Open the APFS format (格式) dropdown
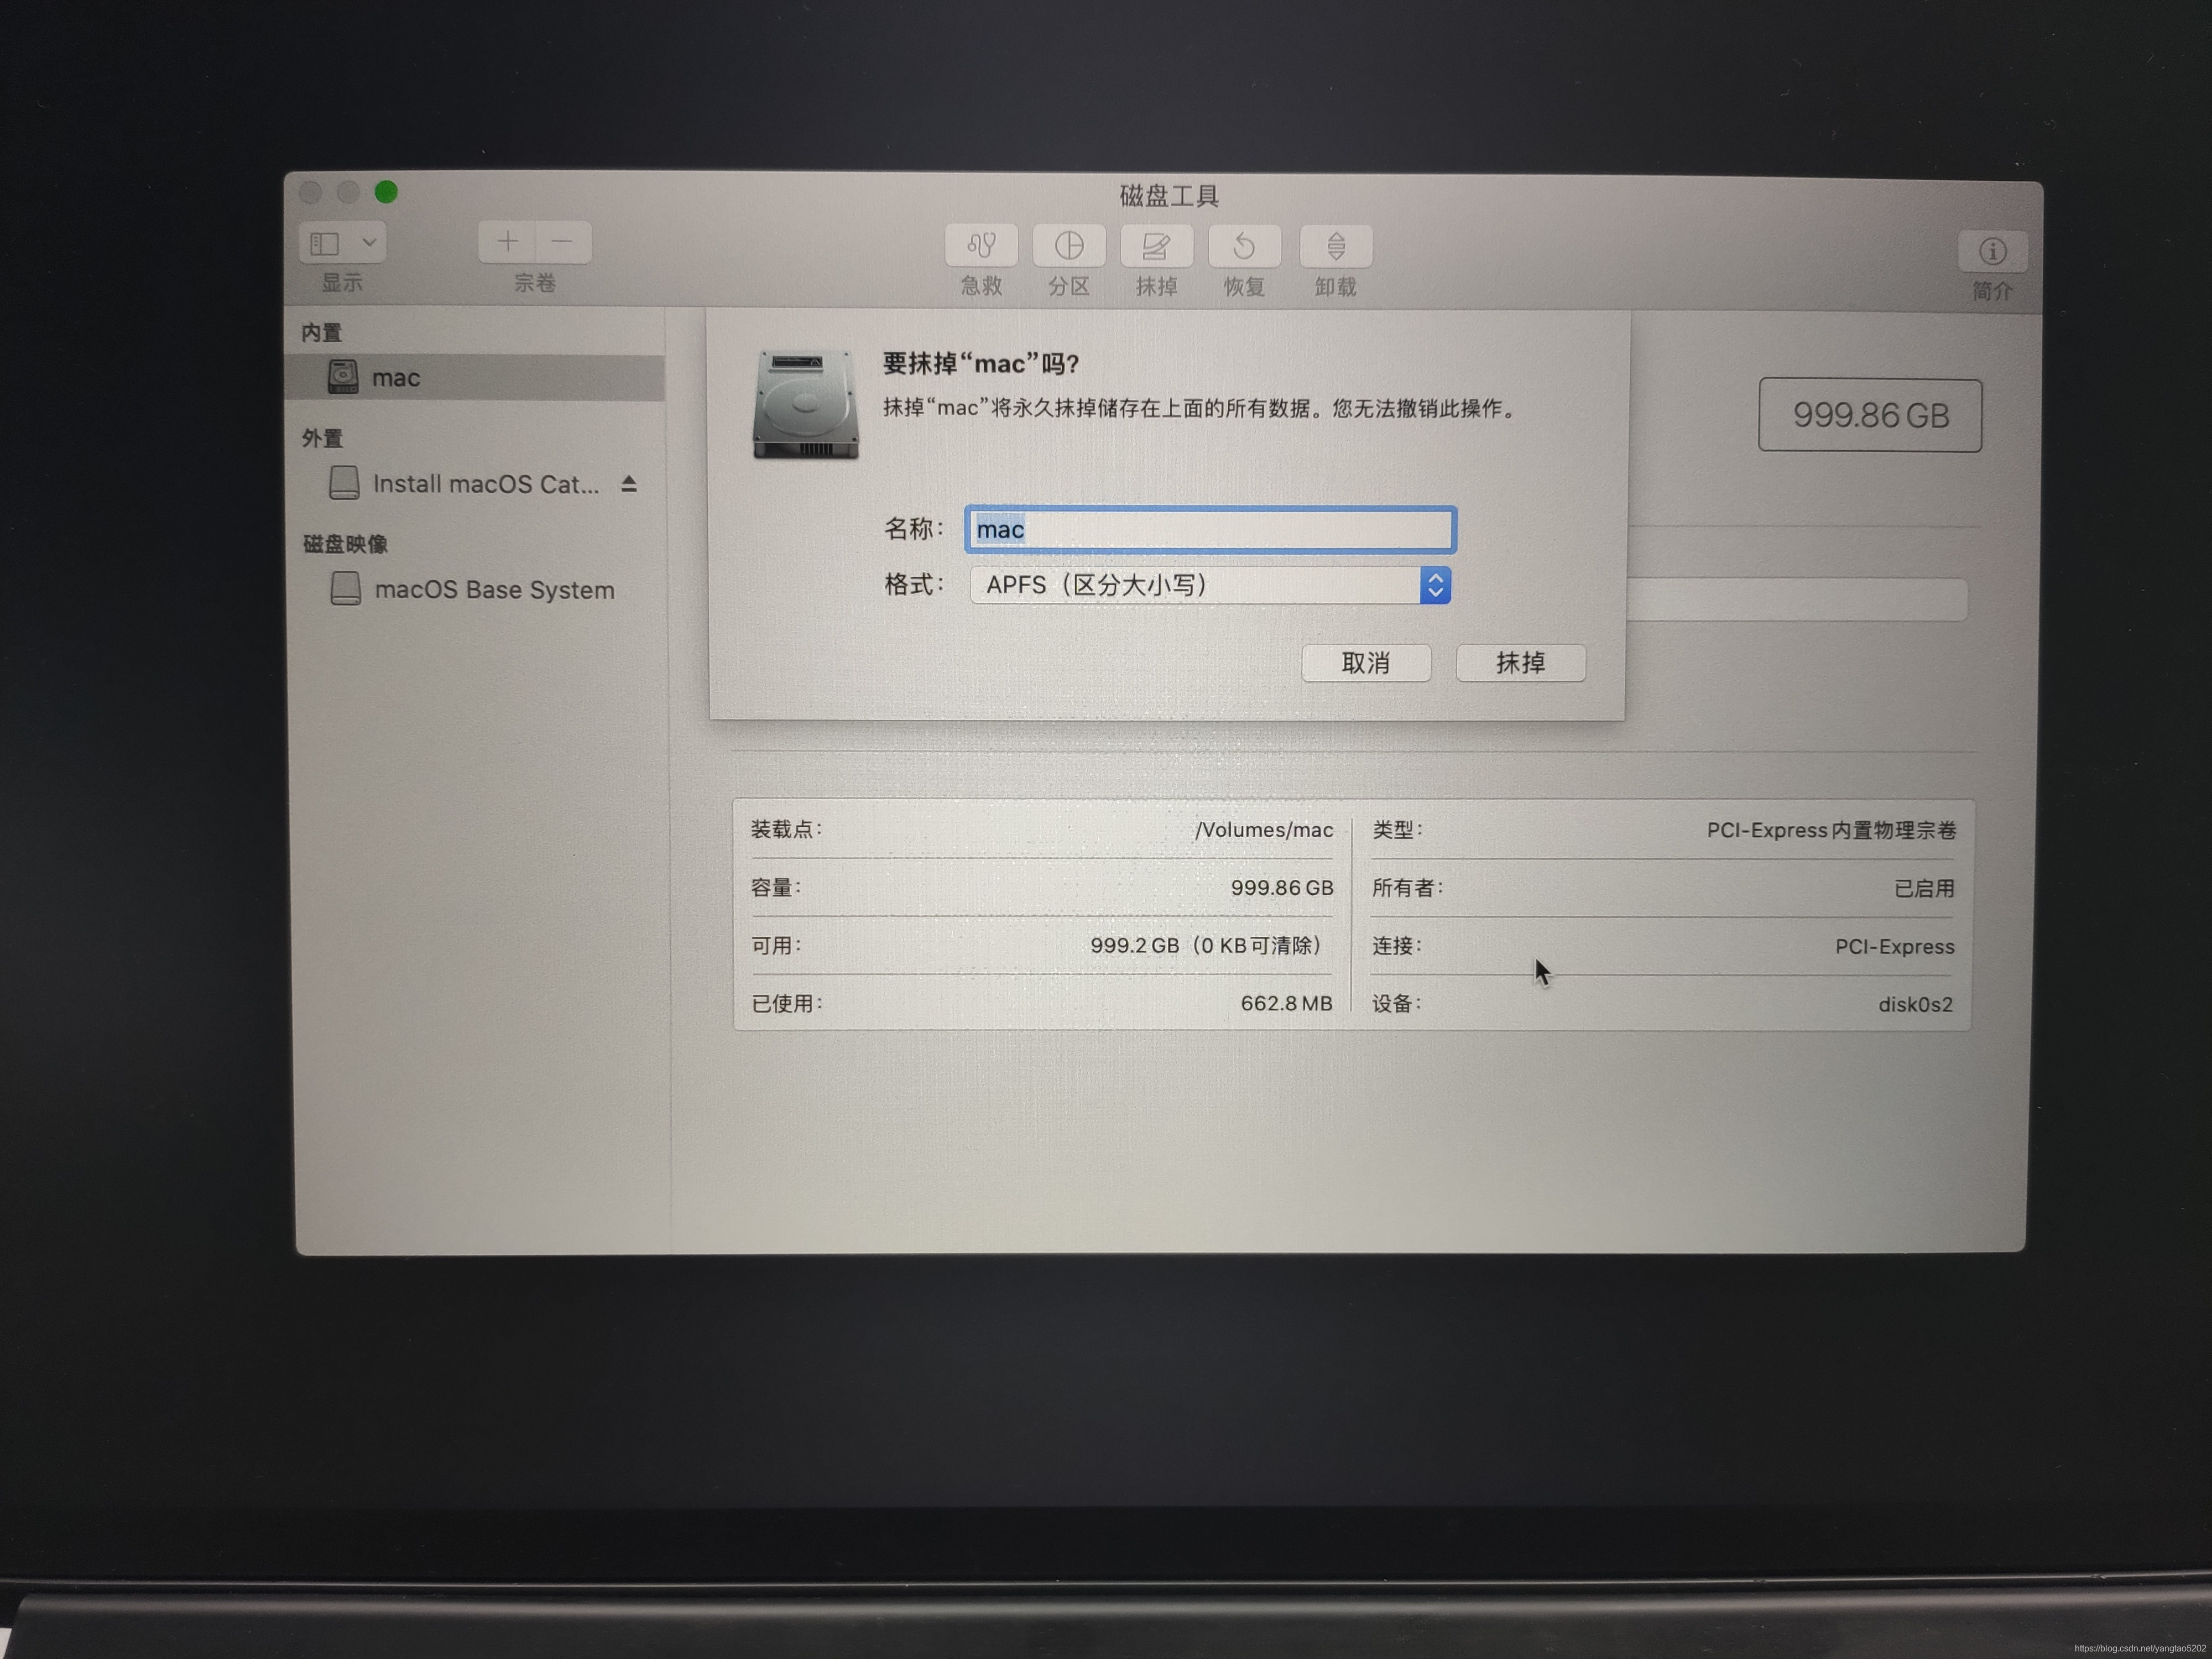 point(1195,585)
